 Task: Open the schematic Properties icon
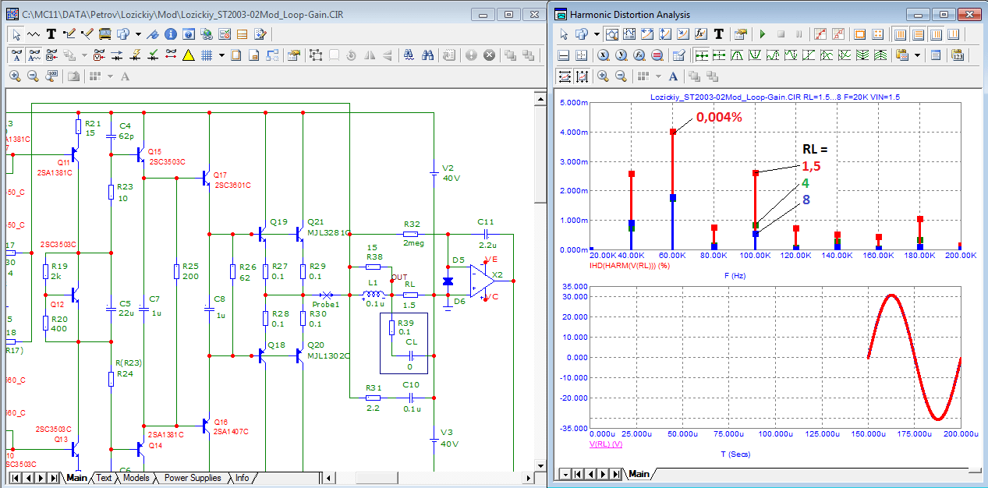(x=293, y=55)
